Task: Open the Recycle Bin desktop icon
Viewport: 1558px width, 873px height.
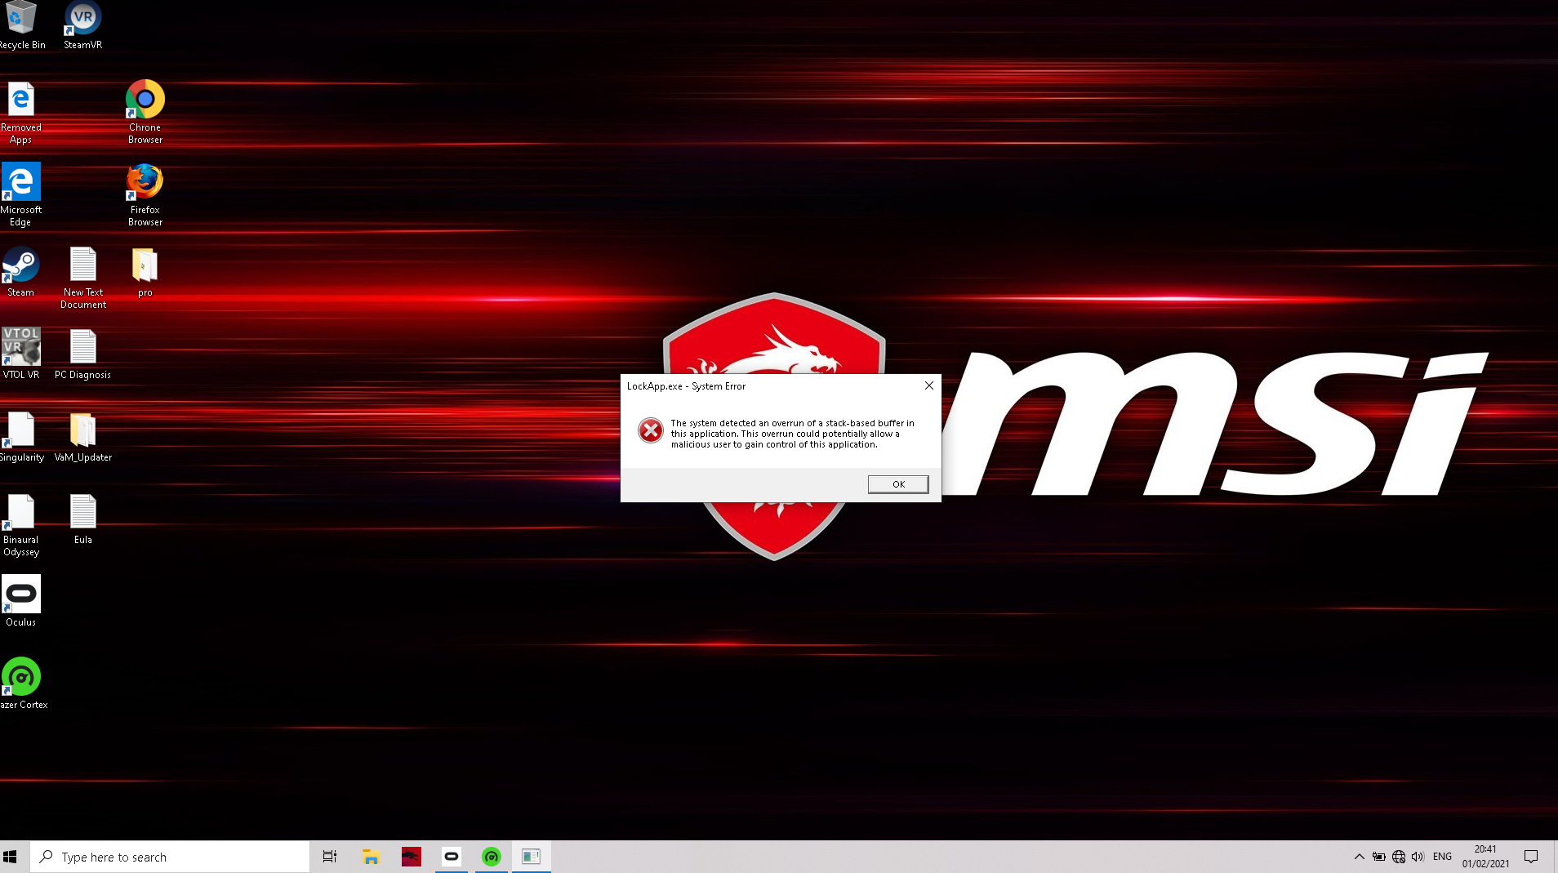Action: coord(21,24)
